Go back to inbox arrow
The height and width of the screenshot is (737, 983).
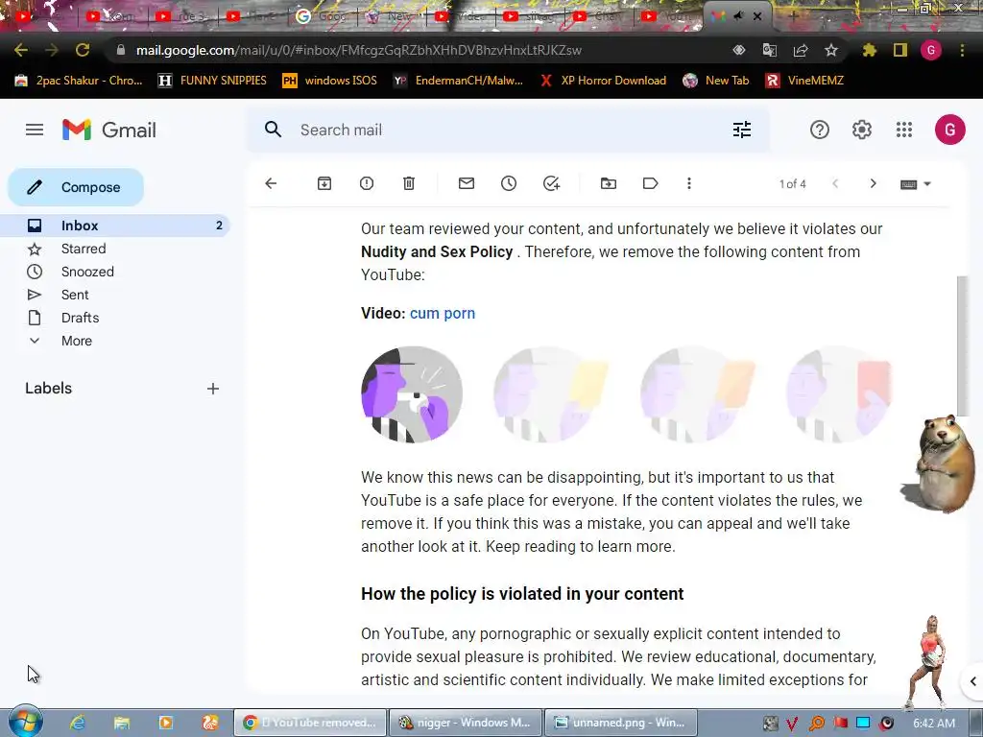click(x=271, y=183)
